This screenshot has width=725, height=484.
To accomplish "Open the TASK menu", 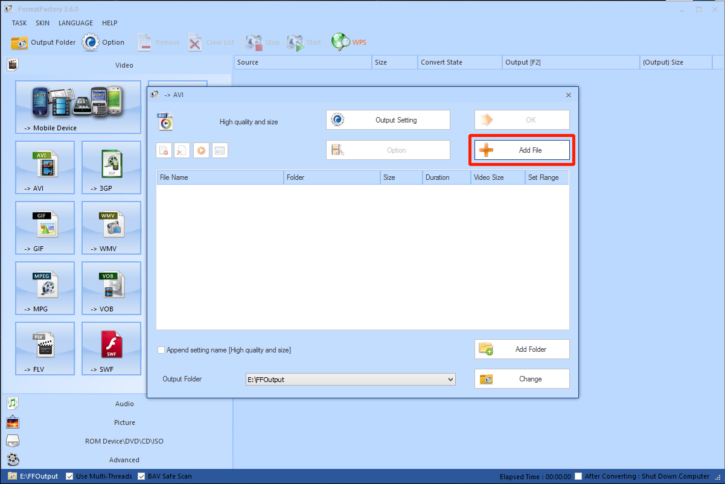I will click(19, 23).
